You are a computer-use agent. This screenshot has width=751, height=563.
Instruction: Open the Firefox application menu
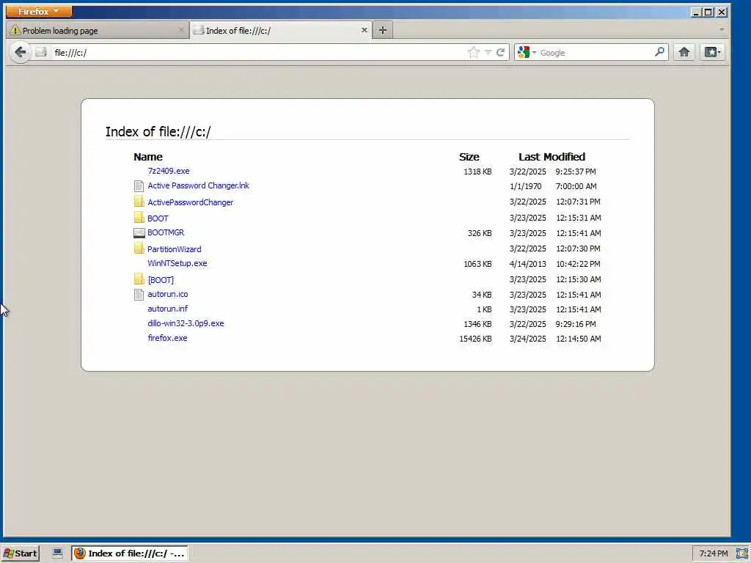39,11
